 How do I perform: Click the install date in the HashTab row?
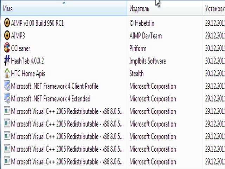pyautogui.click(x=215, y=61)
